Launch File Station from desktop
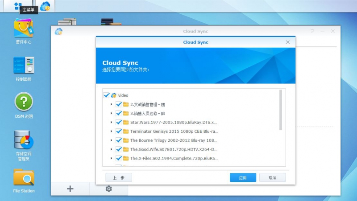Screen dimensions: 357x201 (x=23, y=177)
